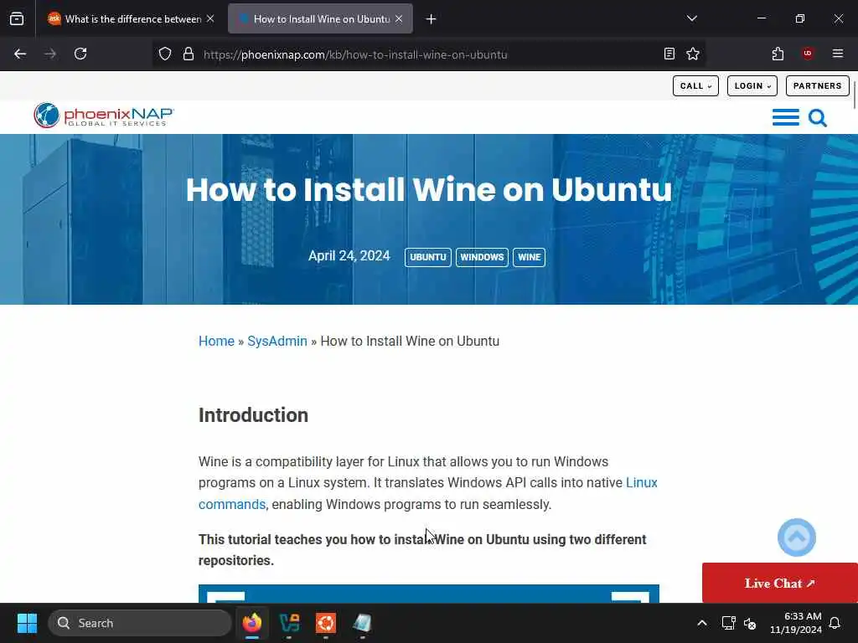Select the WINDOWS tag
The image size is (858, 643).
(x=482, y=257)
